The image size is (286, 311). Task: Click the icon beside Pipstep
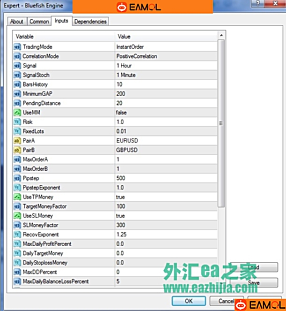click(17, 178)
